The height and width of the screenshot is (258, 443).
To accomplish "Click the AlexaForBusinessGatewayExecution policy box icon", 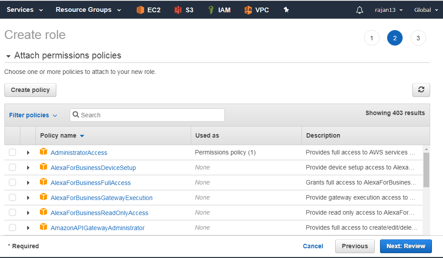I will (43, 196).
